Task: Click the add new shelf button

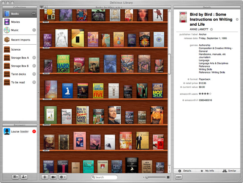Action: tap(15, 177)
